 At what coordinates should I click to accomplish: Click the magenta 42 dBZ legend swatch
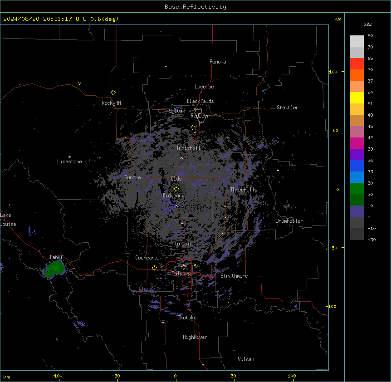[x=357, y=143]
